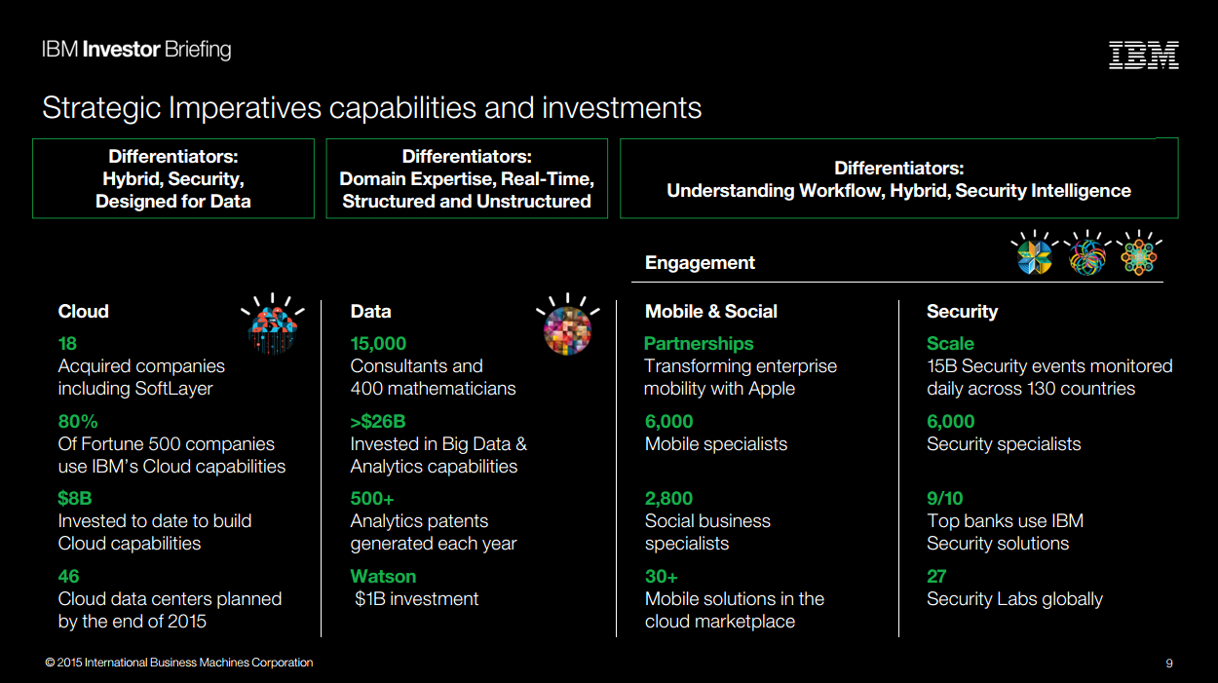Select the Understanding Workflow differentiators box
The image size is (1218, 683).
click(x=898, y=178)
